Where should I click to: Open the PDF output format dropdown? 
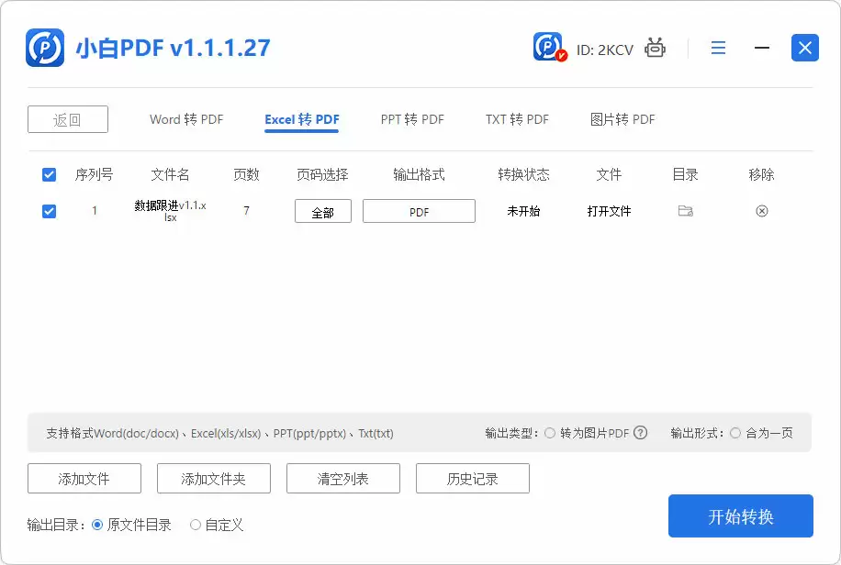point(419,211)
